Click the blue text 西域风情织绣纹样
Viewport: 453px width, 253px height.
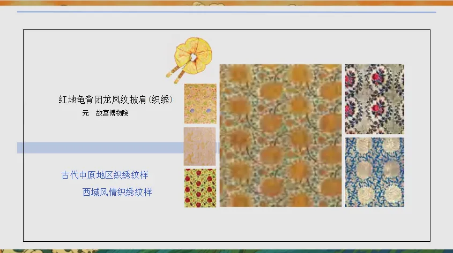117,192
